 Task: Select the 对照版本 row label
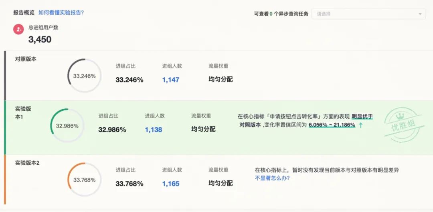[26, 59]
